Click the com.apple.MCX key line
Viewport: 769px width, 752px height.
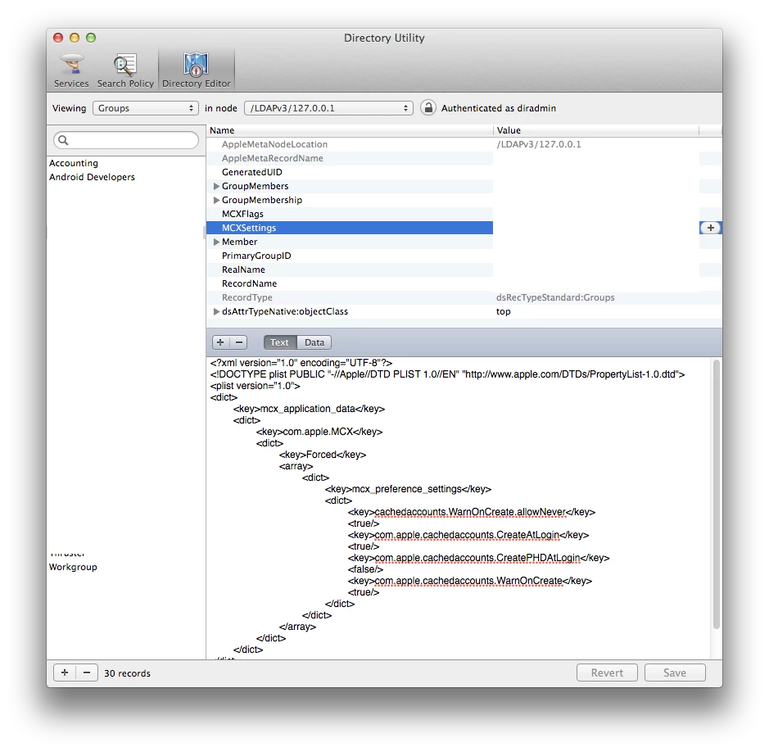click(x=319, y=432)
